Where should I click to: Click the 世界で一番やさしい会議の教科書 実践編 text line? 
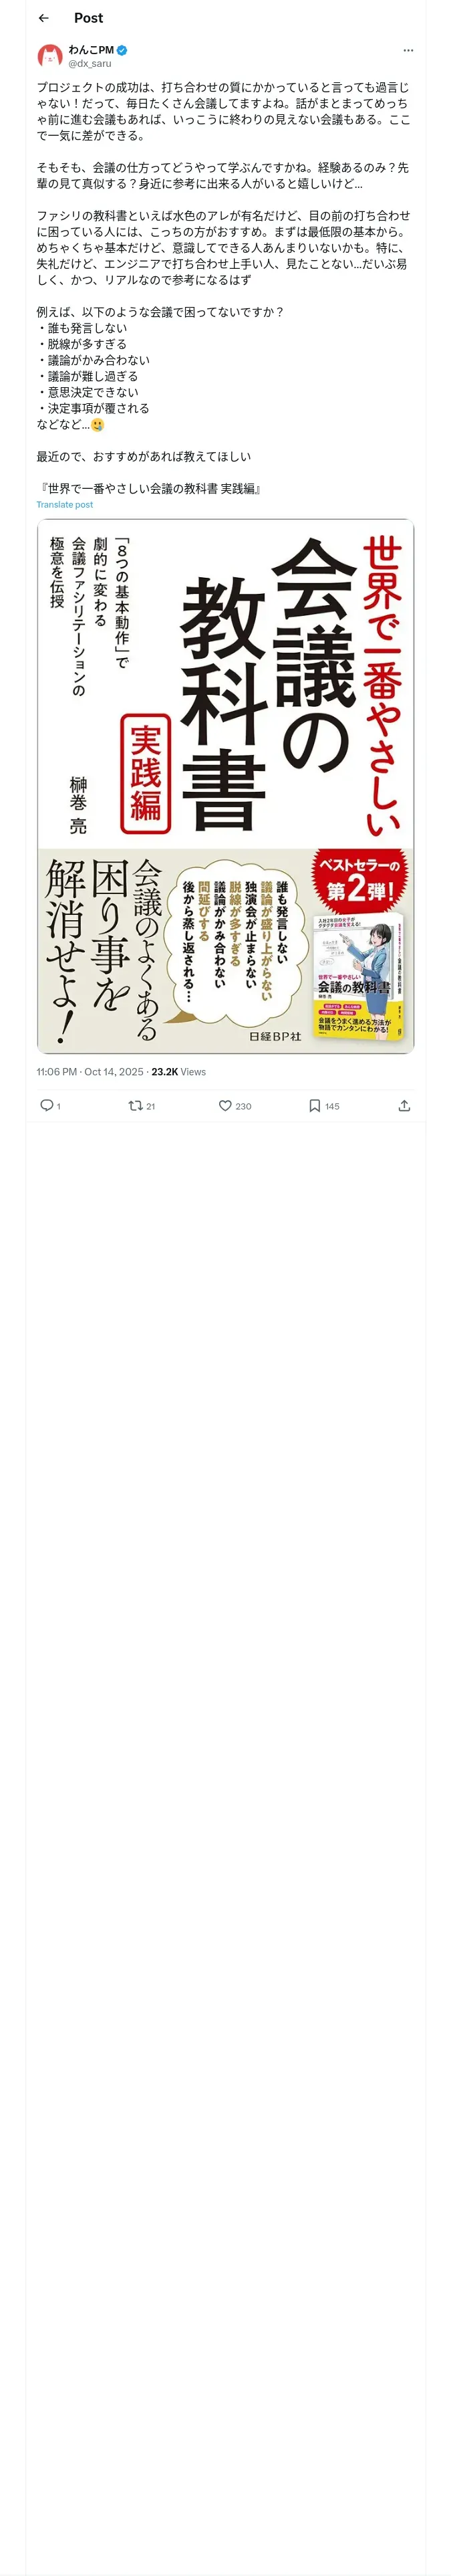(x=150, y=489)
